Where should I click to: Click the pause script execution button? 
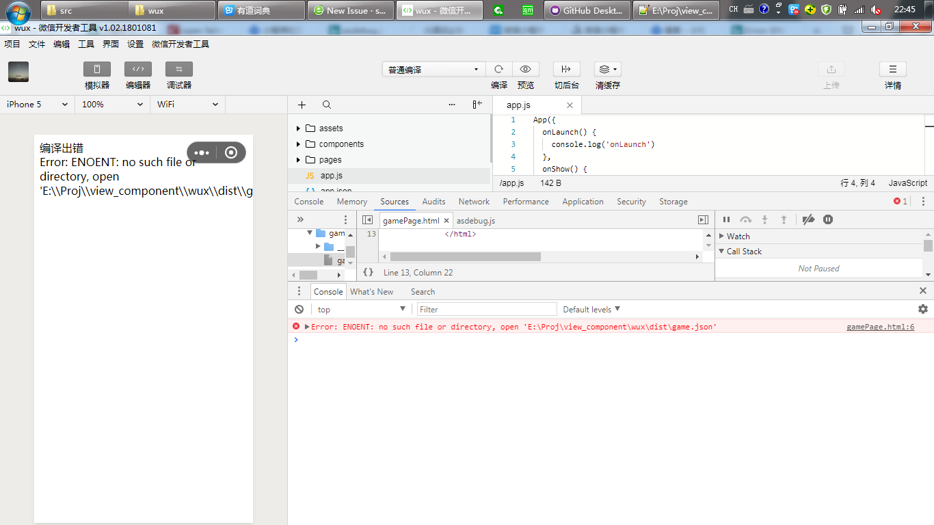click(726, 219)
